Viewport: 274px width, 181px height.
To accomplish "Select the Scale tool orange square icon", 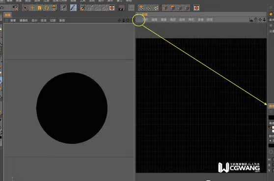I will 40,8.
